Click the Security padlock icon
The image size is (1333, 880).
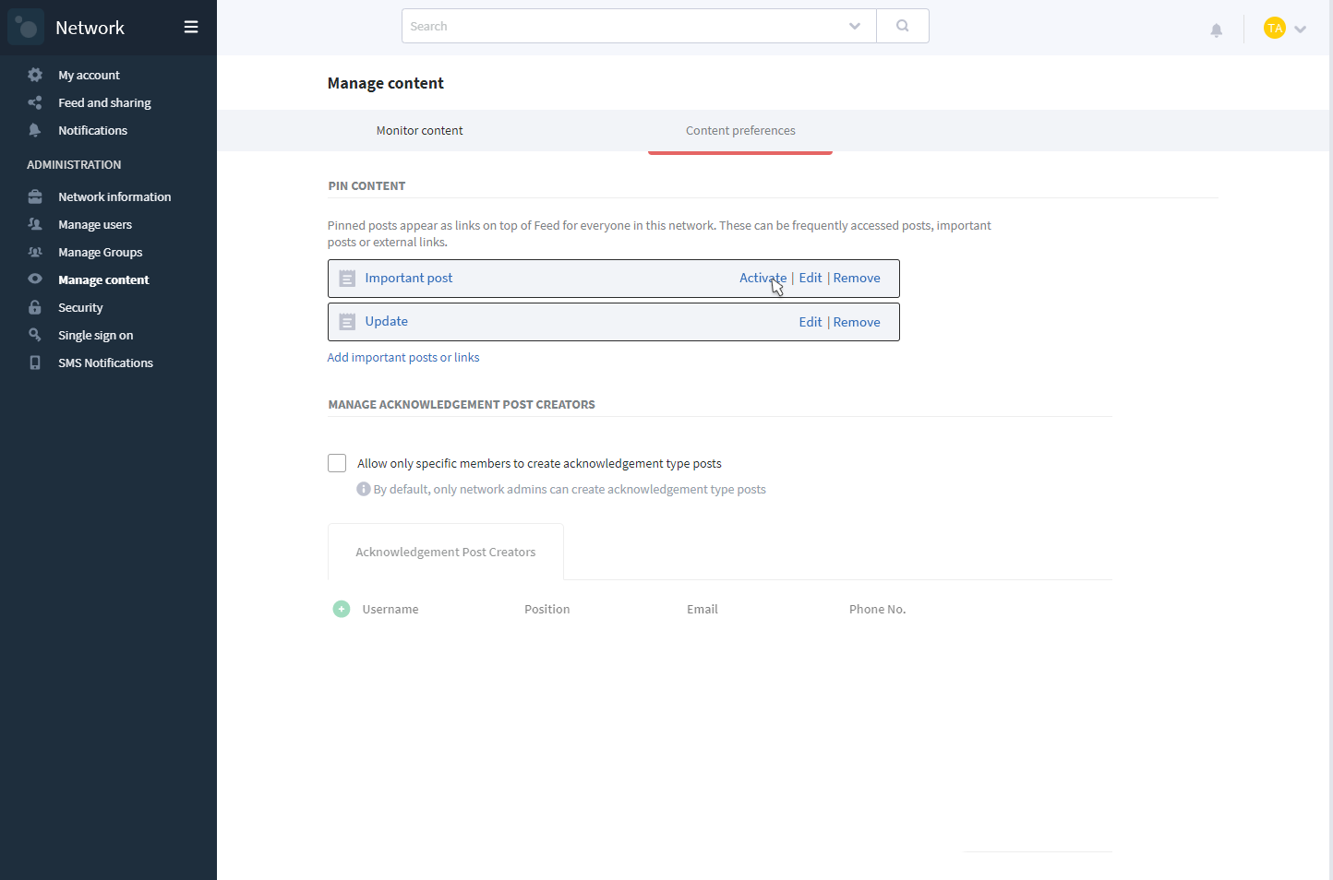(x=35, y=307)
